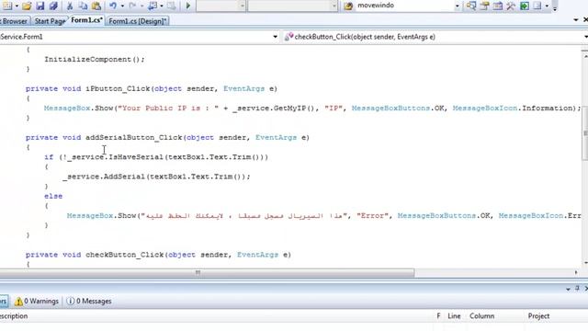
Task: Click the Navigate Backward icon
Action: tap(153, 6)
